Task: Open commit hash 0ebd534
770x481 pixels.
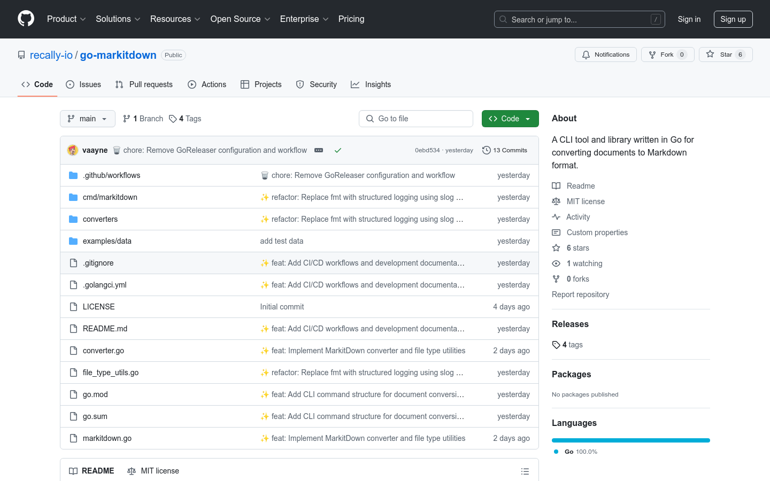Action: point(427,150)
